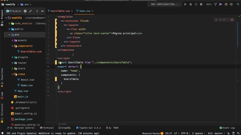This screenshot has height=135, width=241.
Task: Run the current configuration with play icon
Action: tap(185, 4)
